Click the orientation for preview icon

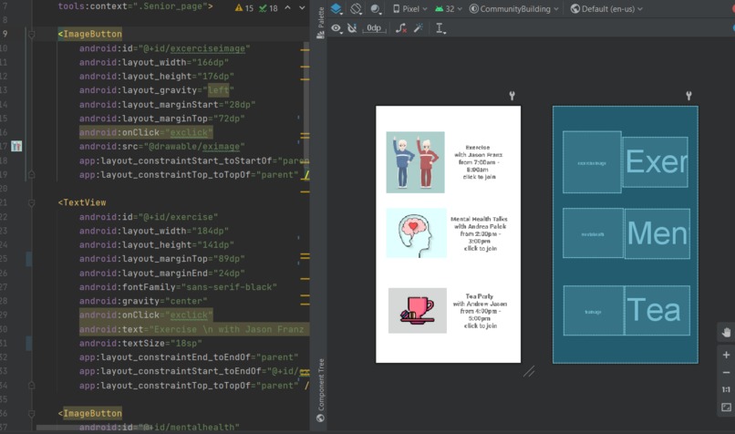357,9
